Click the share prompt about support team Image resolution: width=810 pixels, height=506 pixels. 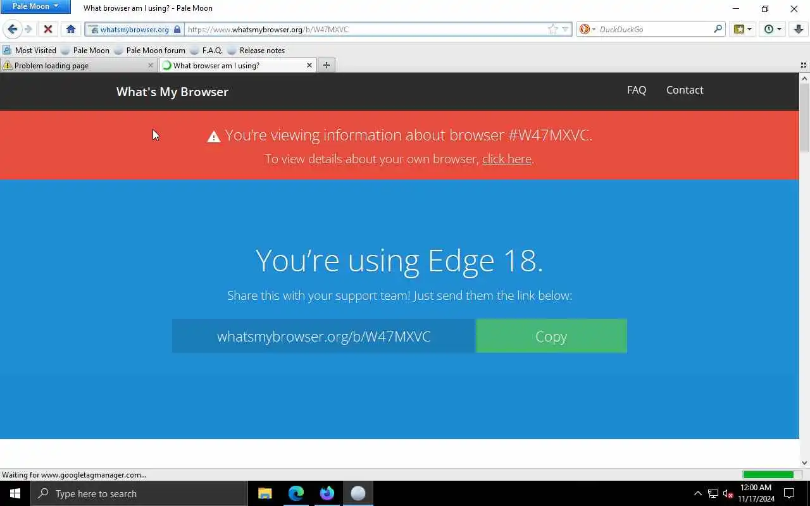[399, 295]
